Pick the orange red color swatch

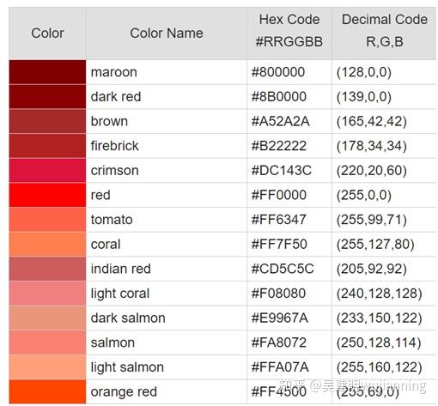(x=47, y=391)
